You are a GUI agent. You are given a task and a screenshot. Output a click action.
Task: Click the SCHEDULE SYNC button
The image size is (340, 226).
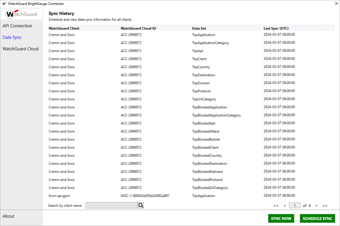pyautogui.click(x=317, y=218)
